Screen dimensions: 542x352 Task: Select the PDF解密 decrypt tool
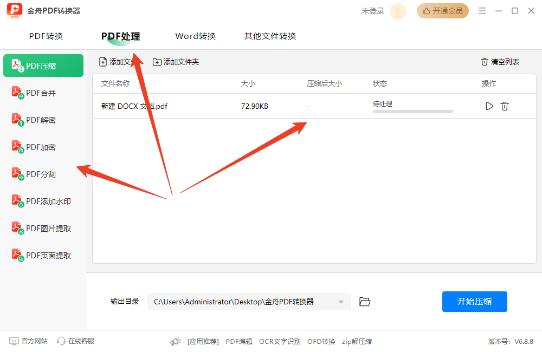coord(41,120)
